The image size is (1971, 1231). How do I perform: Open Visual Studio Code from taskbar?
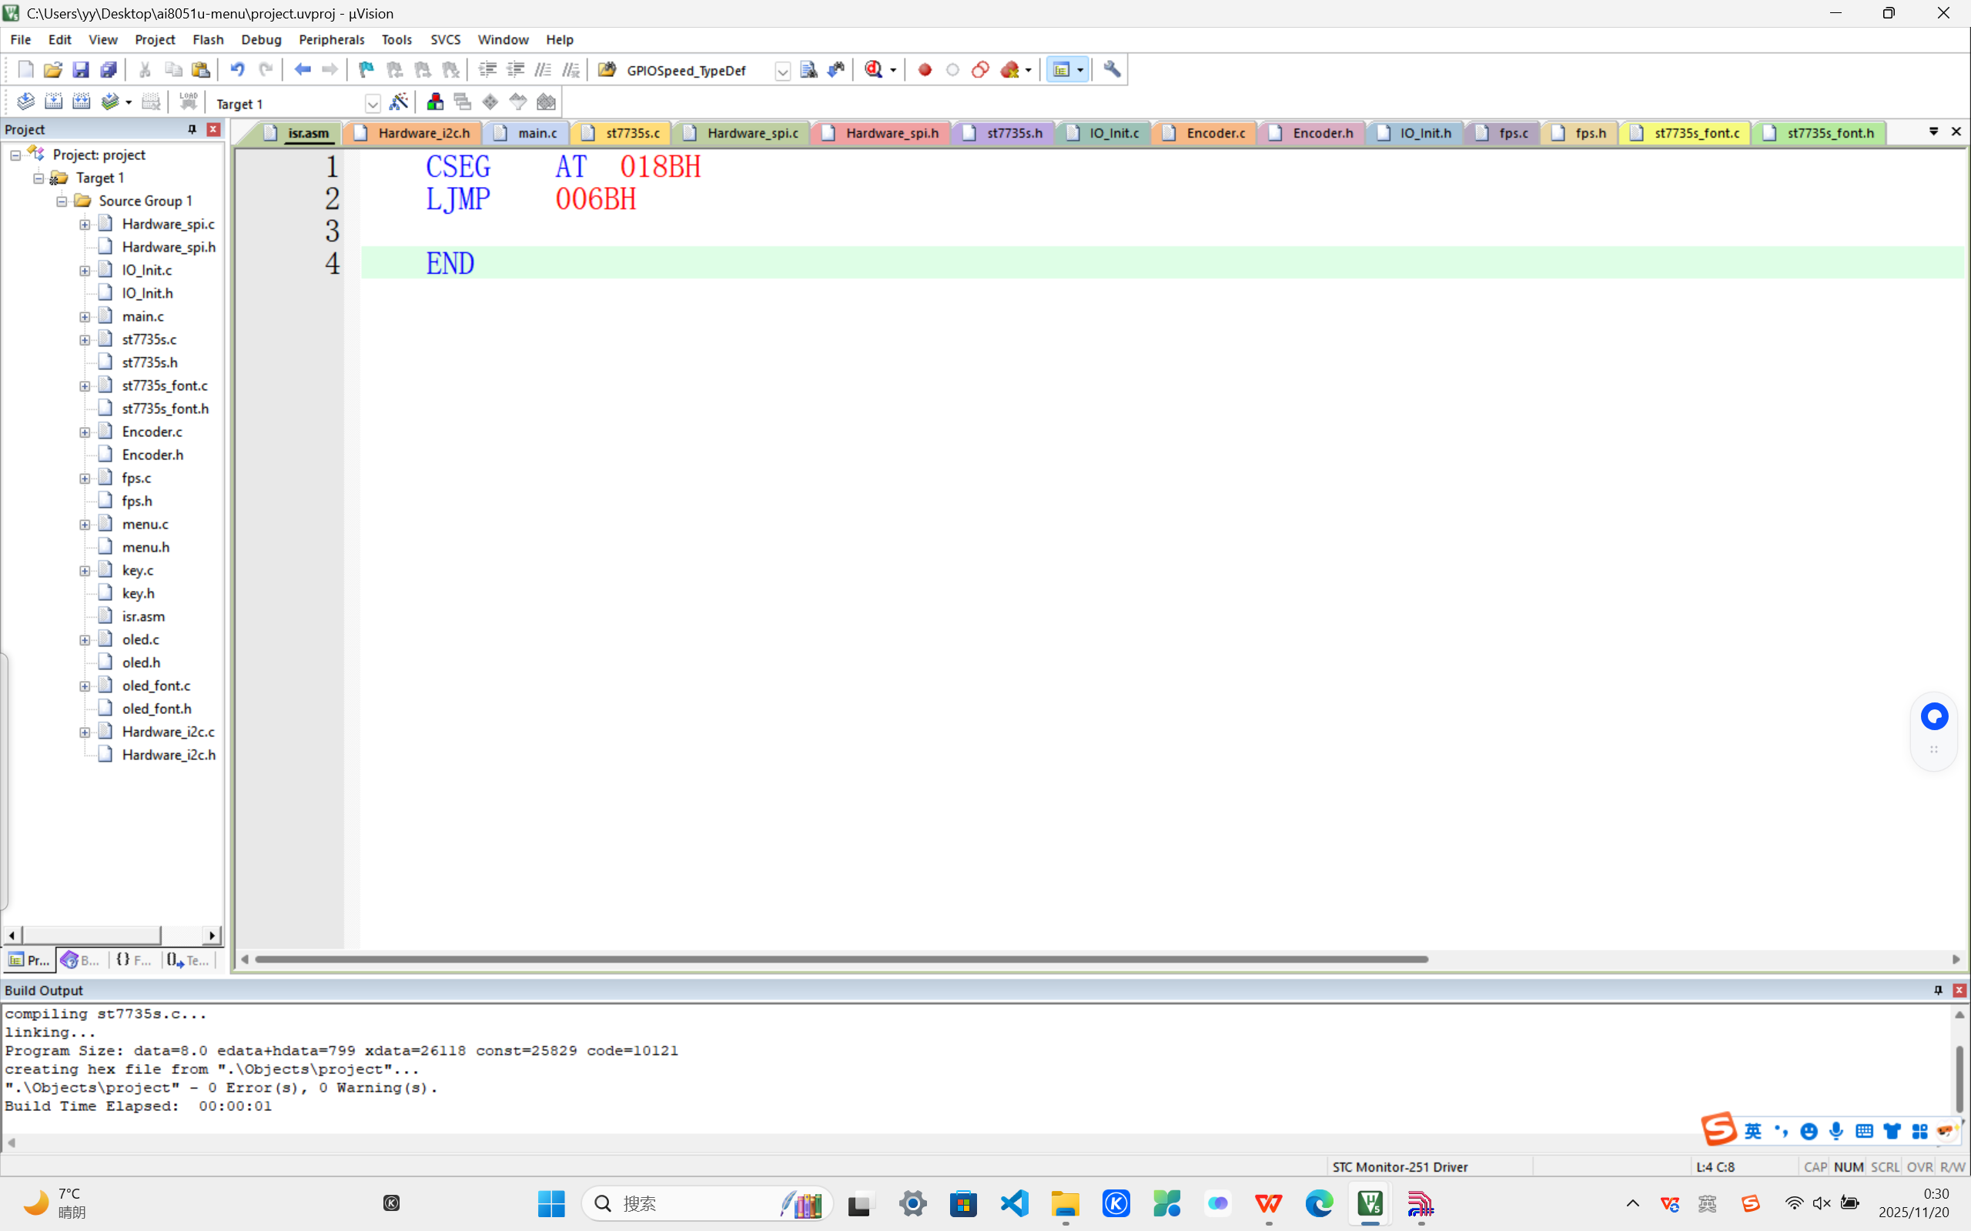(x=1014, y=1203)
